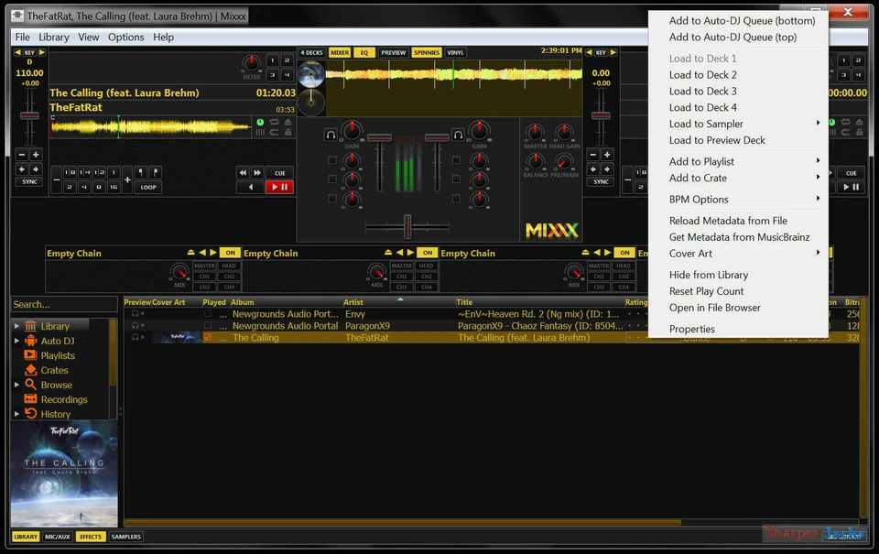Toggle the SPINNIES display

coord(425,52)
